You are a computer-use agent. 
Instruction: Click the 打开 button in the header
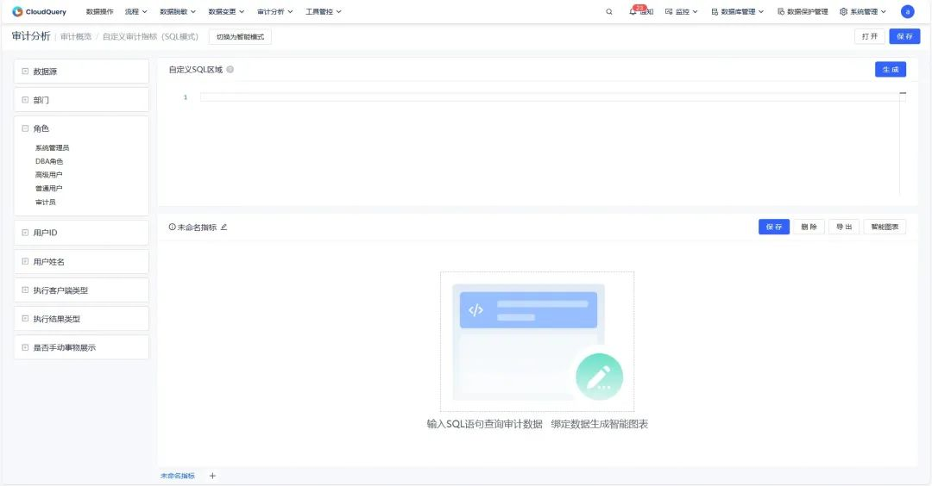tap(870, 36)
